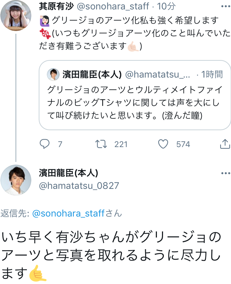This screenshot has height=284, width=231.
Task: Open 濱田龍臣's large profile avatar
Action: [x=15, y=180]
